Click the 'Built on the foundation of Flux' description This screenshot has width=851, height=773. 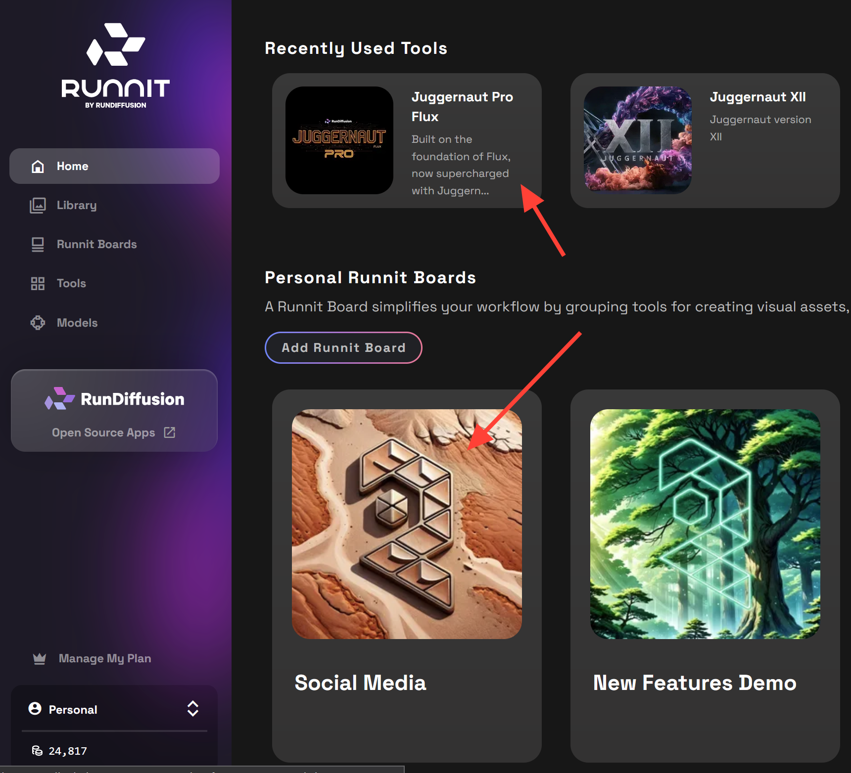point(461,165)
